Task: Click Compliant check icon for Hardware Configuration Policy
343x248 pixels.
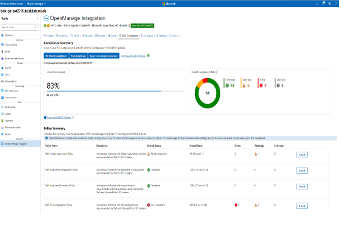Action: (149, 169)
